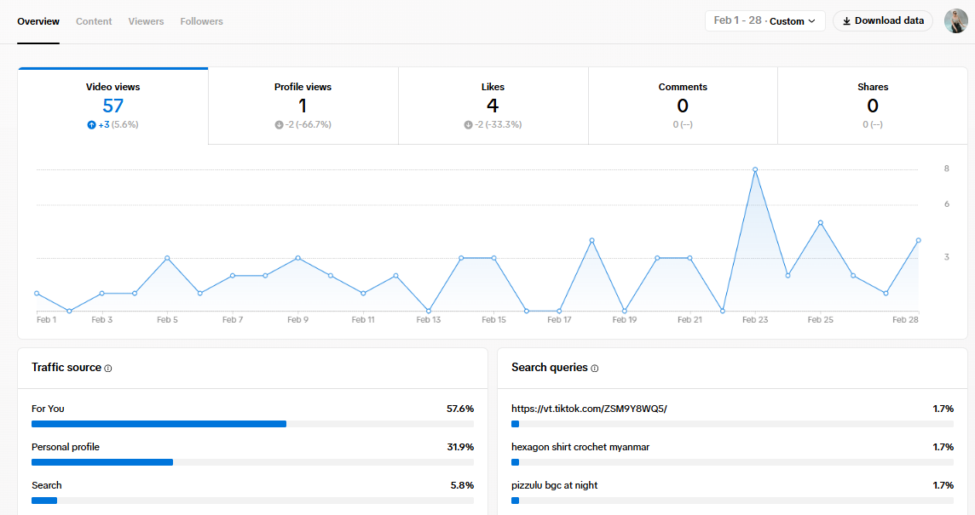Open the Overview tab
The image size is (975, 515).
pos(38,21)
